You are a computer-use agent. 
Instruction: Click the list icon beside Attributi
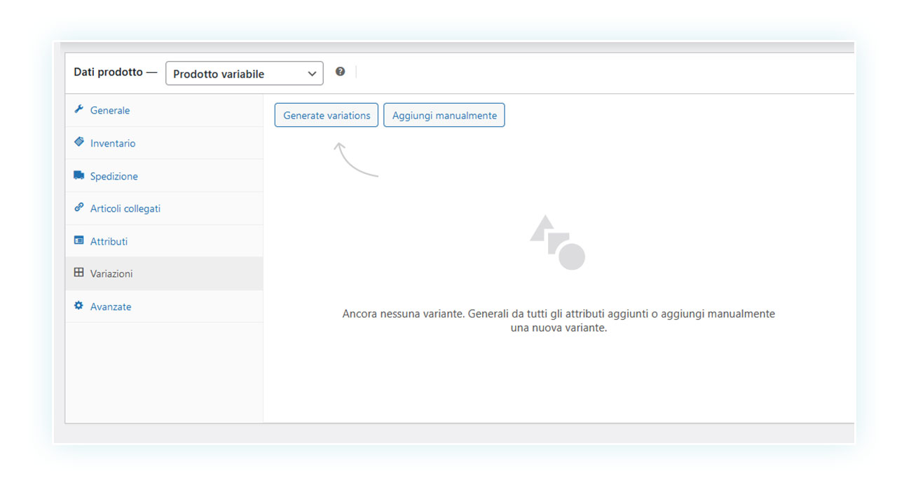78,240
